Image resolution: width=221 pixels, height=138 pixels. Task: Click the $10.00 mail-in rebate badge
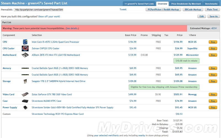coord(186,61)
